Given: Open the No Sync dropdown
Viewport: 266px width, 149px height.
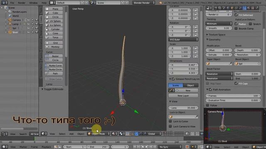Looking at the screenshot, I should [170, 147].
